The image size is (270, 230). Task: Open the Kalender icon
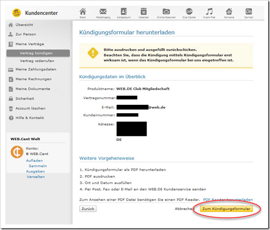click(x=143, y=12)
